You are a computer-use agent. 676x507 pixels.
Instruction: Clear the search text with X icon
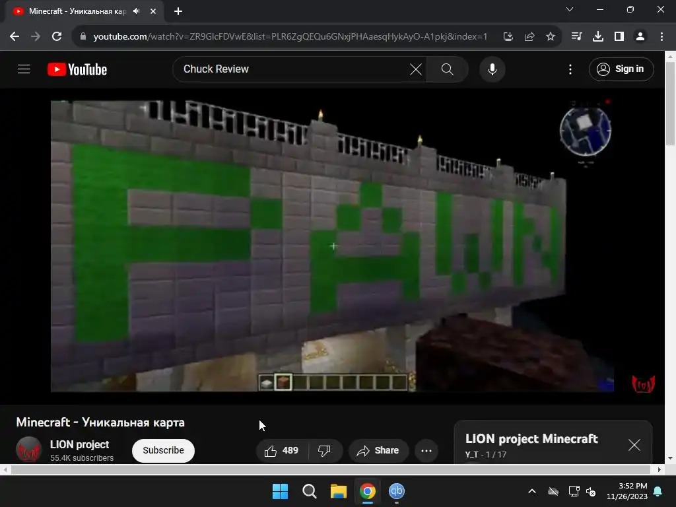pos(416,69)
